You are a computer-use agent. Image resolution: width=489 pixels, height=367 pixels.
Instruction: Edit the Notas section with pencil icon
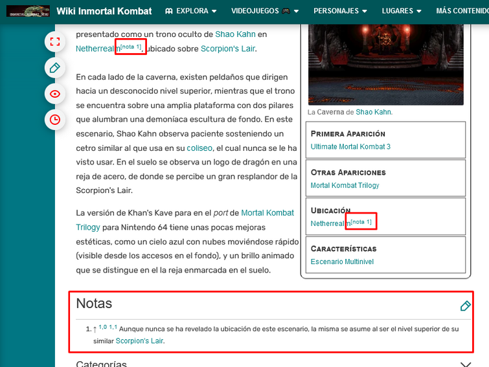[465, 306]
